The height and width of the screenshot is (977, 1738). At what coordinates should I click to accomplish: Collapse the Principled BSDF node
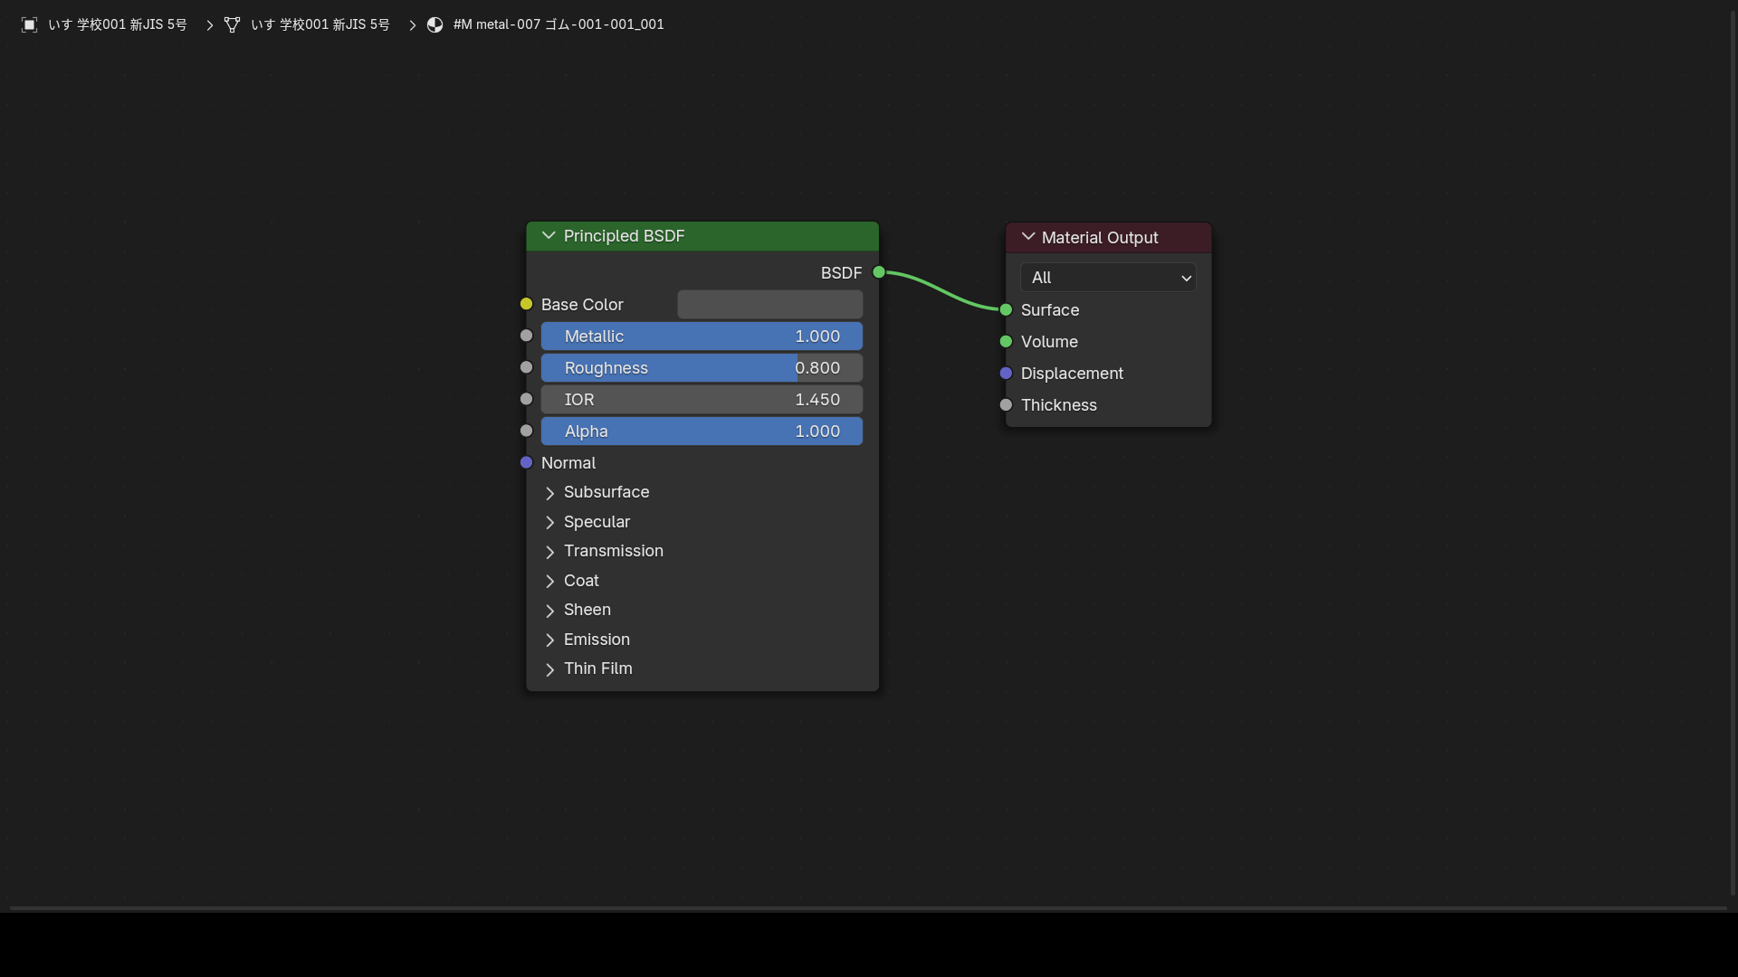[x=549, y=235]
